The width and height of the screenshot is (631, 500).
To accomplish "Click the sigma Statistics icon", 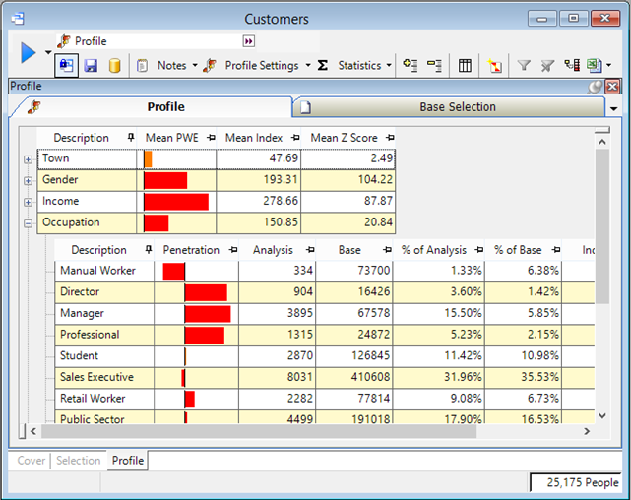I will pyautogui.click(x=322, y=66).
